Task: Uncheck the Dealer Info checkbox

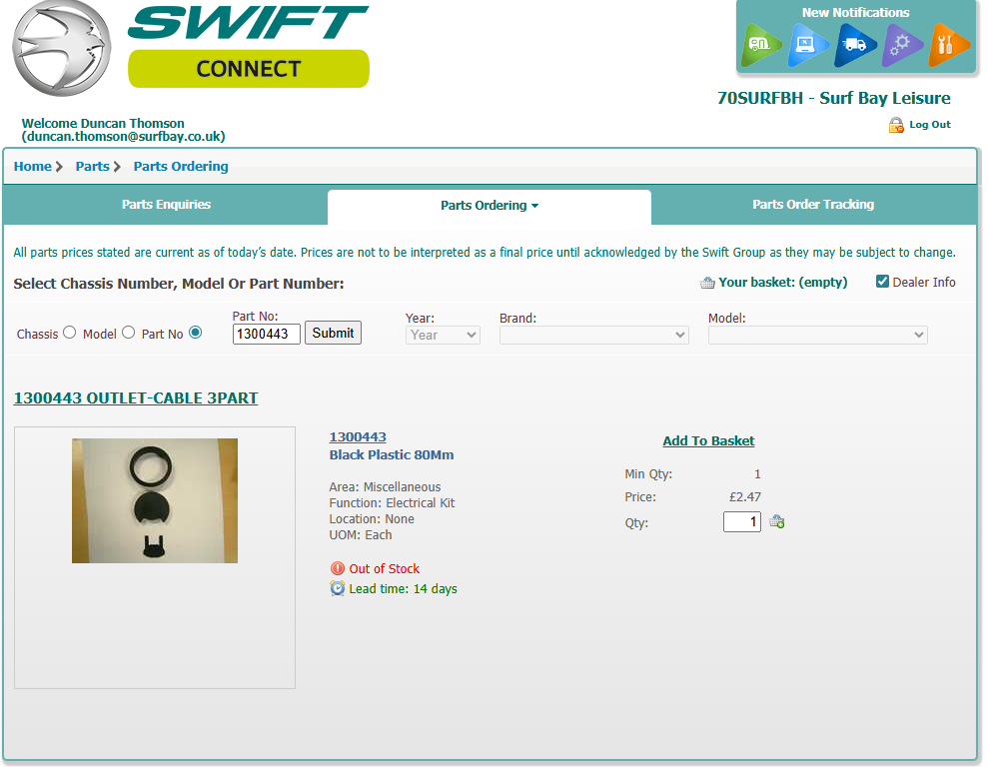Action: pos(882,282)
